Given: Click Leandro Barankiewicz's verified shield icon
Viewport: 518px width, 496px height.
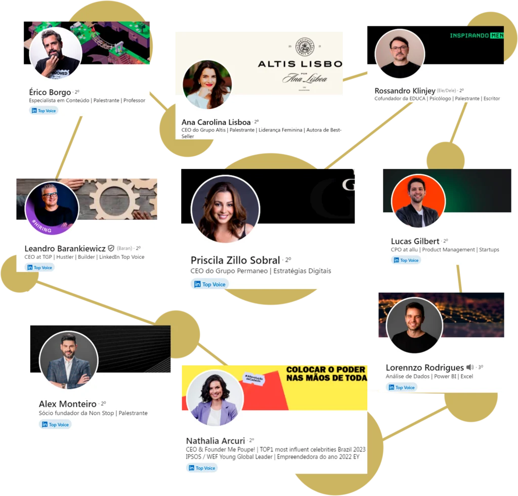Looking at the screenshot, I should point(111,248).
